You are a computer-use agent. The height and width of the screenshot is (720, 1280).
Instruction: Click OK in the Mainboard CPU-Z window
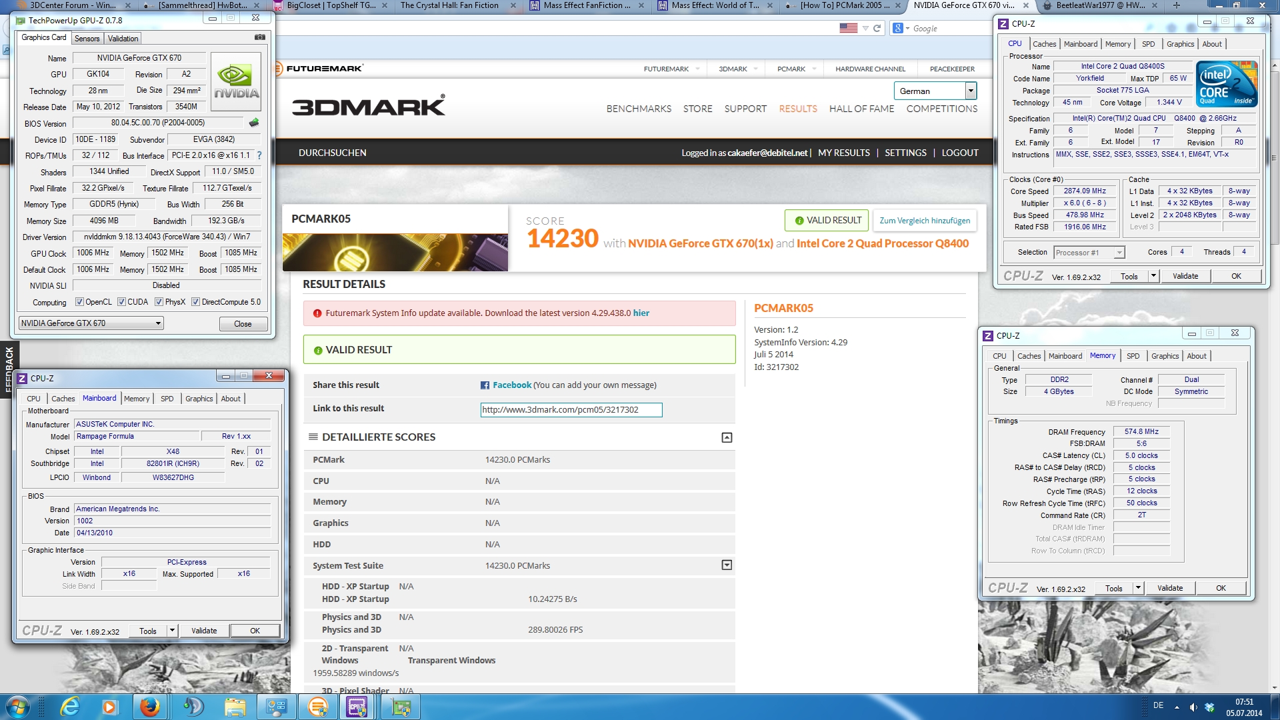(255, 631)
